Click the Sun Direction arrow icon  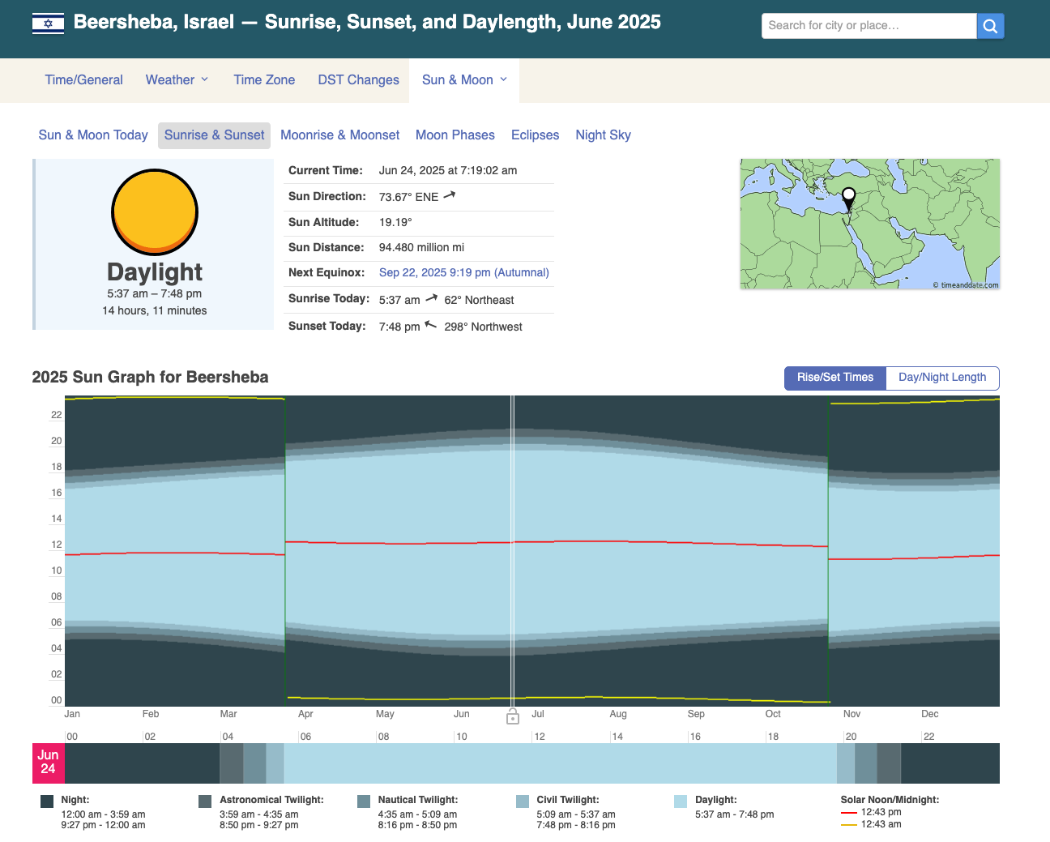click(x=450, y=195)
